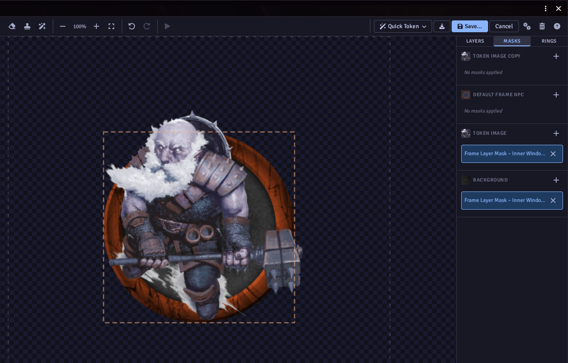Screen dimensions: 568x363
Task: Remove the Frame Layer Mask from Background
Action: click(x=553, y=201)
